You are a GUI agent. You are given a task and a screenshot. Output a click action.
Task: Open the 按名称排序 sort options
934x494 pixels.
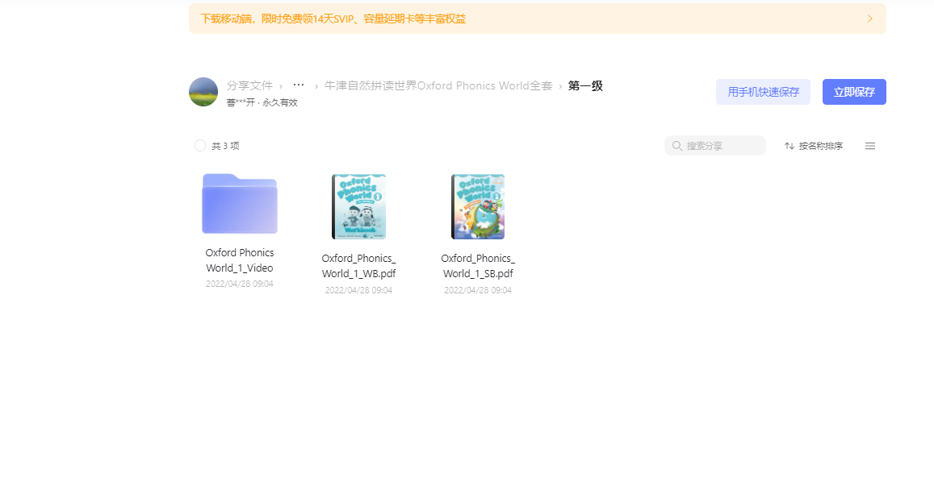pos(817,146)
